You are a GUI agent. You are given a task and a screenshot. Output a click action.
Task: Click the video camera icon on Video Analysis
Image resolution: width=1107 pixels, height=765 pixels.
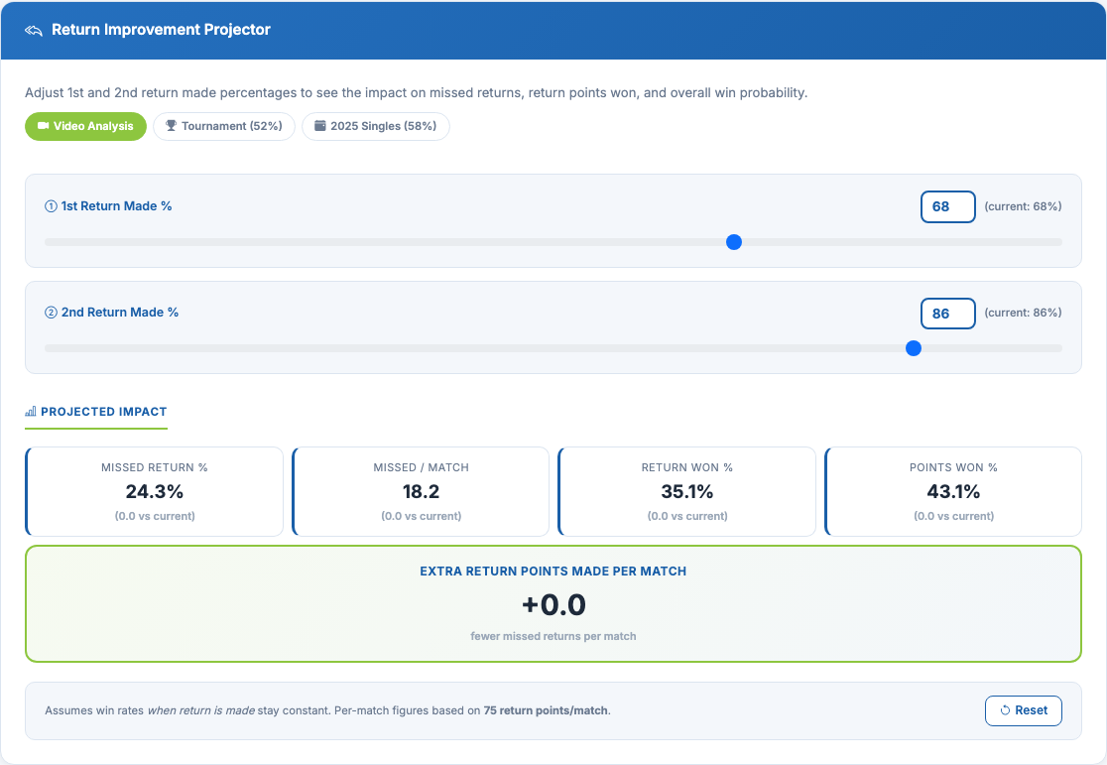tap(43, 126)
